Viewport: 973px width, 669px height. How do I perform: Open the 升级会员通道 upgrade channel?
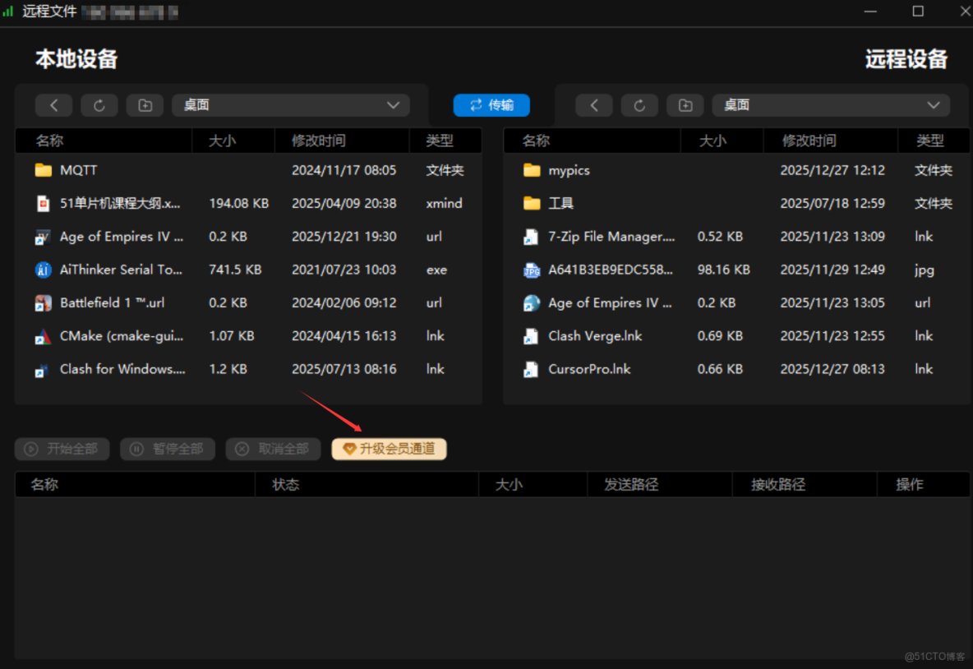(389, 449)
